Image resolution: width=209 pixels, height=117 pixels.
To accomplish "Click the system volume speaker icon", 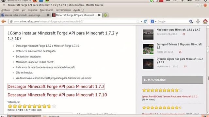I will point(189,1).
